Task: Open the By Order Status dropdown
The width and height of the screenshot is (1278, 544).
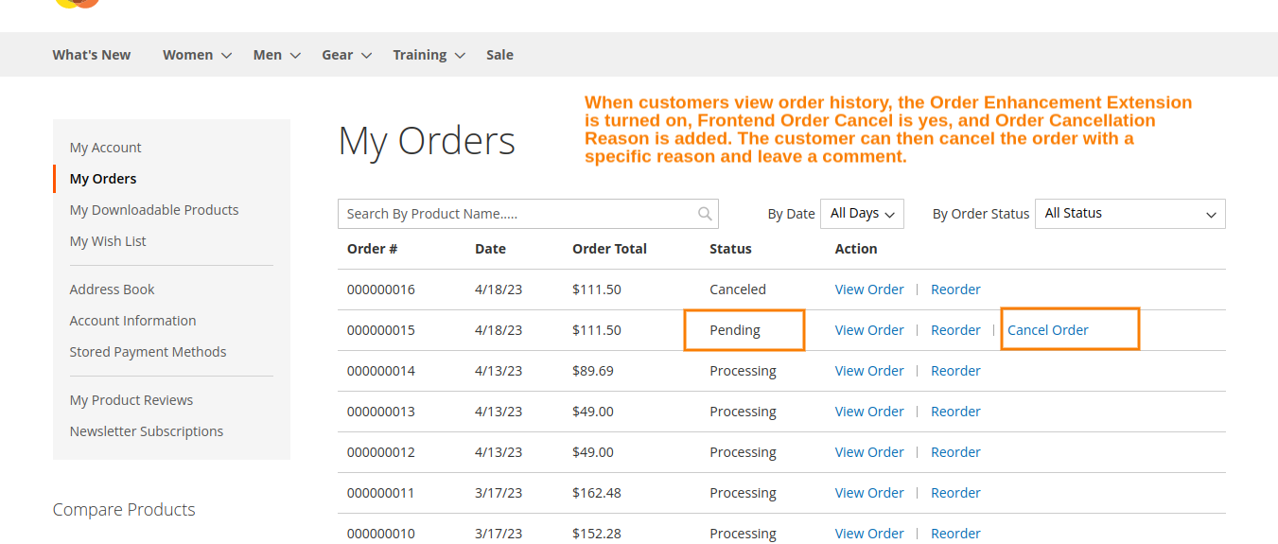Action: pos(1129,214)
